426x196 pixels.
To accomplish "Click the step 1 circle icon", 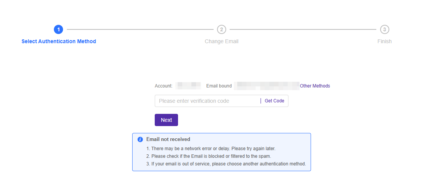I will point(58,29).
